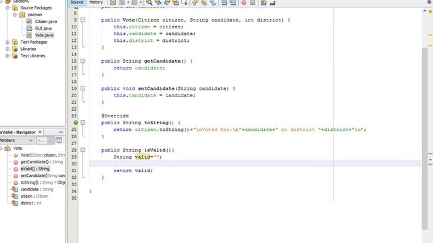Select toString() in Navigator
This screenshot has width=433, height=243.
43,182
